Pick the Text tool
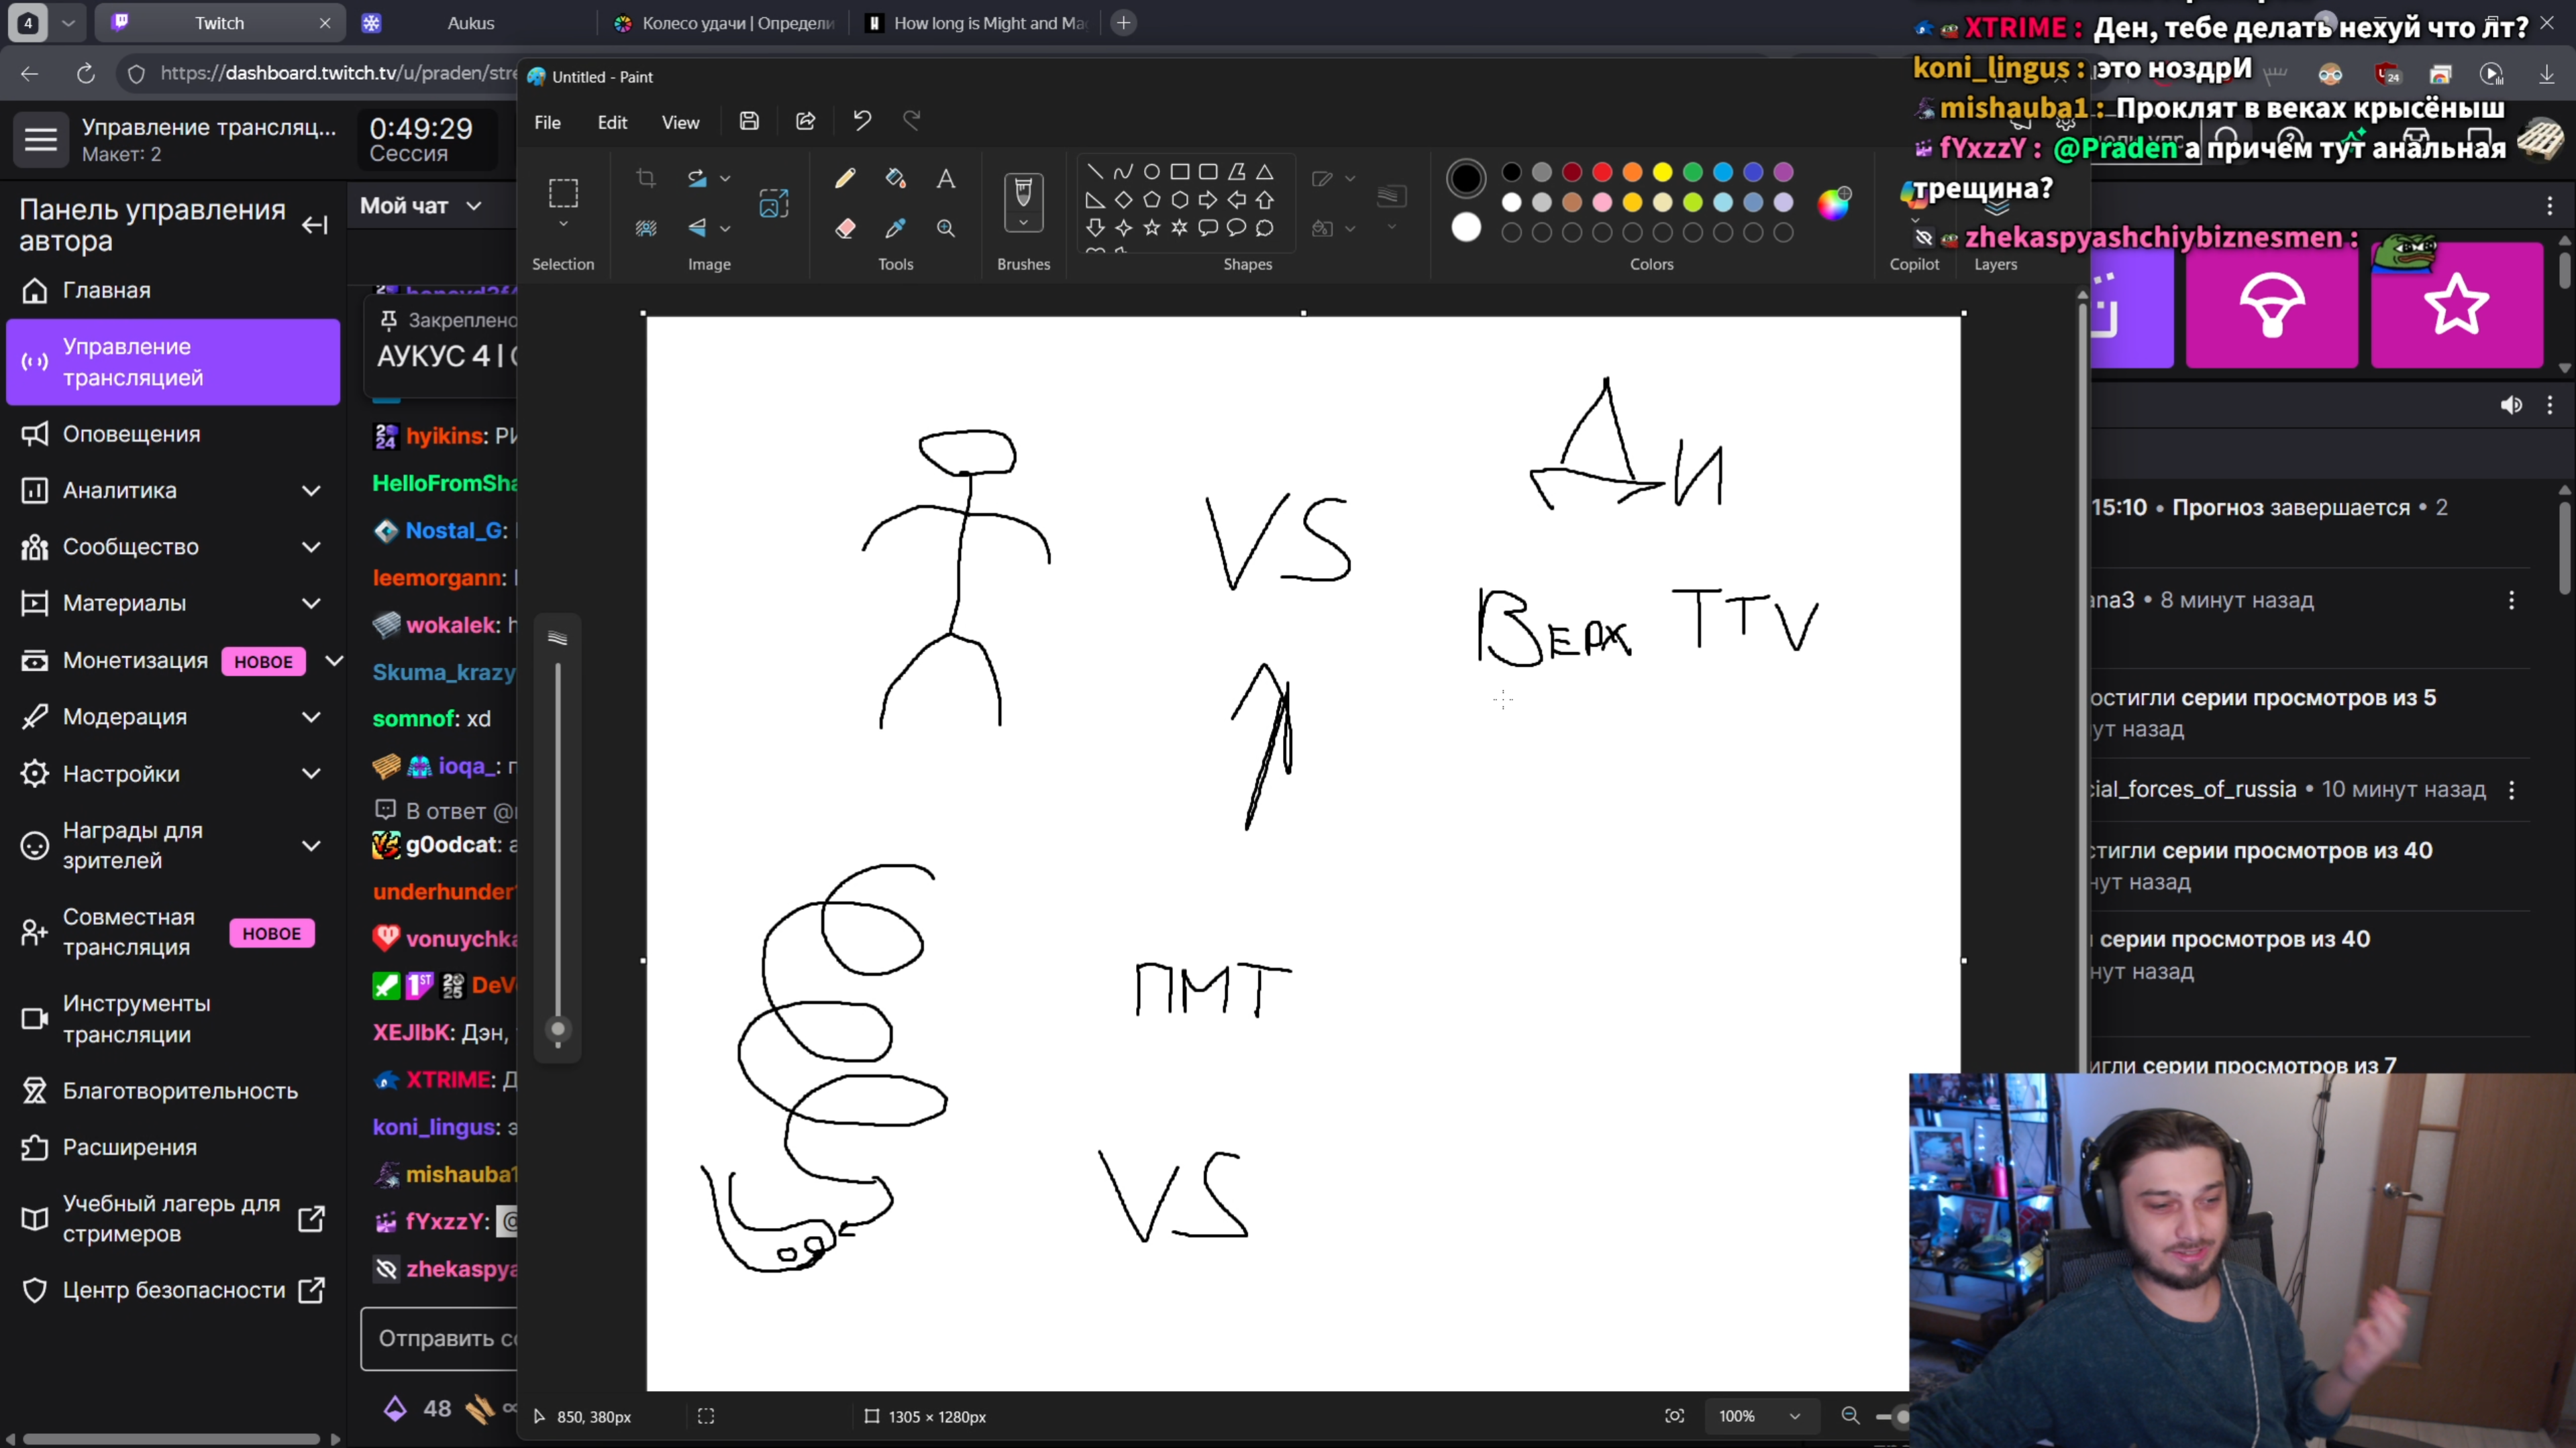Viewport: 2576px width, 1448px height. (945, 178)
